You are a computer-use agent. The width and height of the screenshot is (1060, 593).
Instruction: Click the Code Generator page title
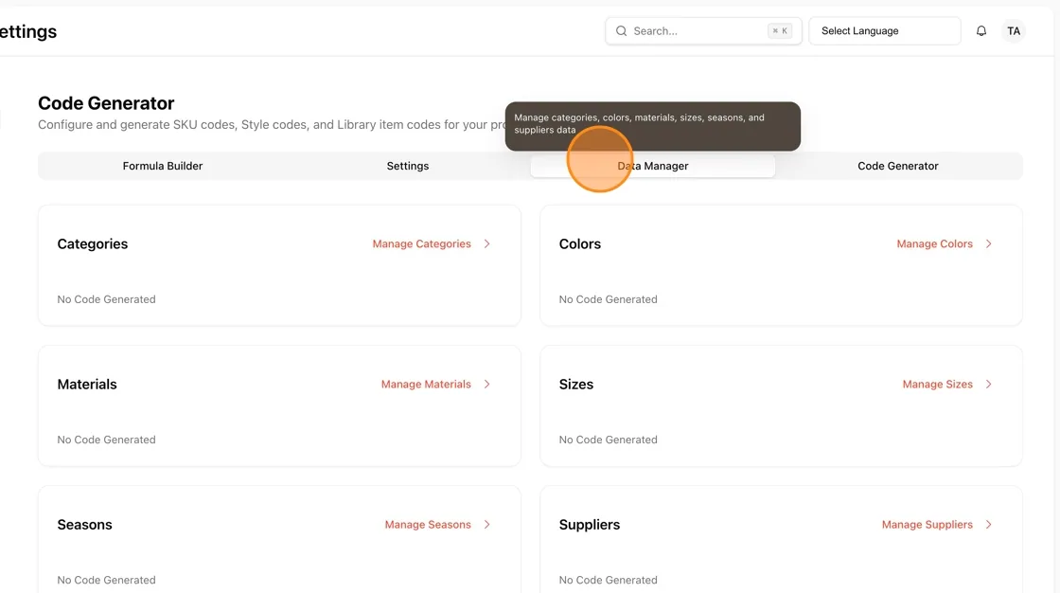tap(106, 103)
